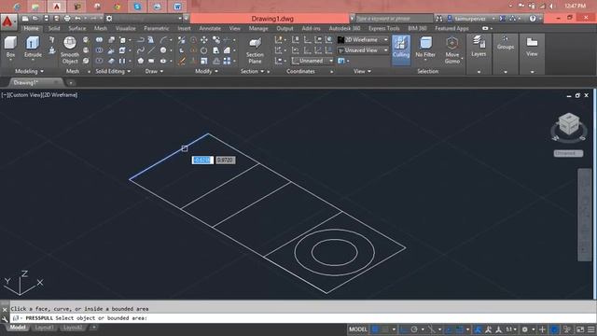
Task: Click the Undo arrow in quick access toolbar
Action: pos(77,19)
